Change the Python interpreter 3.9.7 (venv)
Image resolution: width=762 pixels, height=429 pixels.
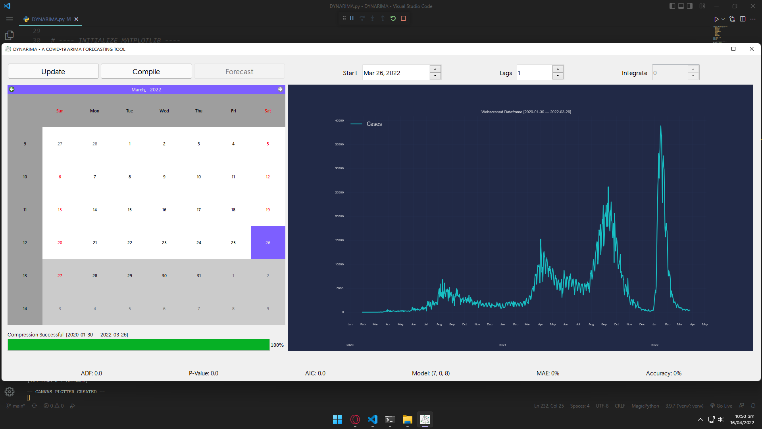pos(684,406)
